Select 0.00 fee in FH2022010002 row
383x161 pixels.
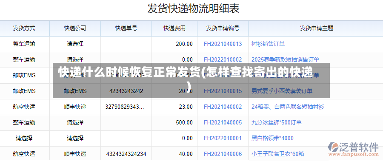tap(174, 59)
